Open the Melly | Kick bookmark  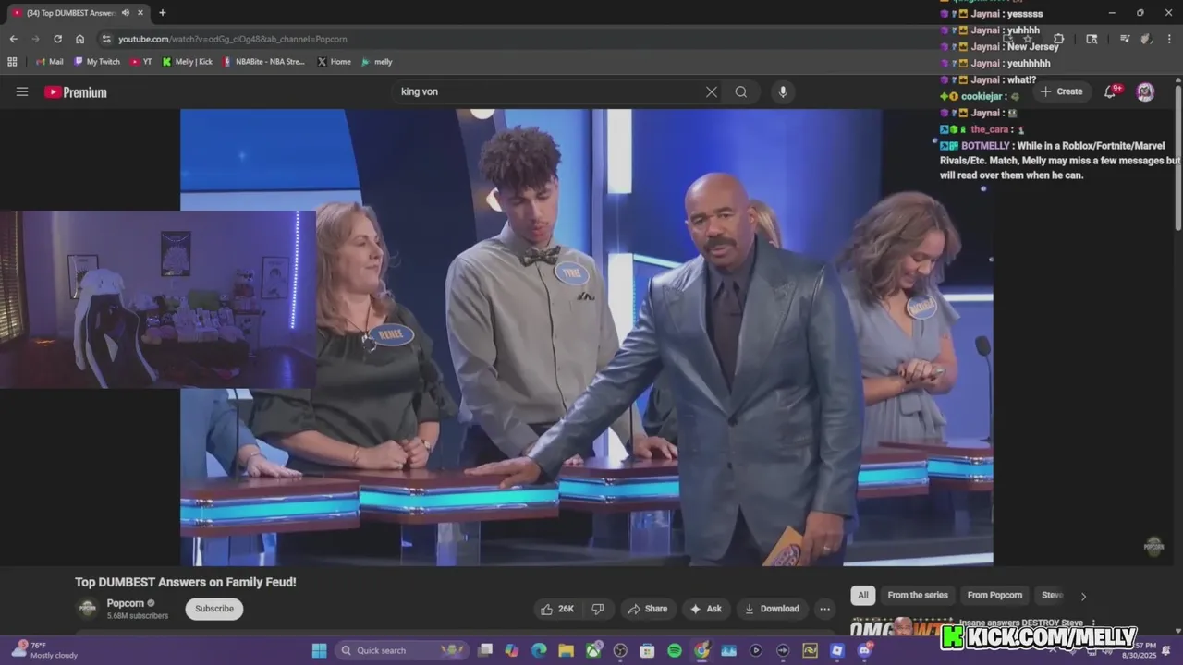tap(188, 62)
